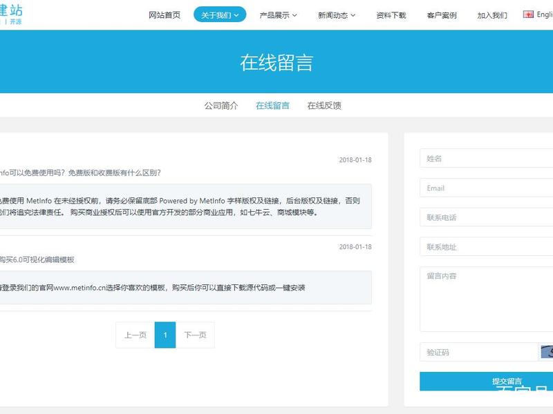The image size is (553, 414).
Task: Expand the 新闻动态 dropdown menu
Action: click(x=336, y=15)
